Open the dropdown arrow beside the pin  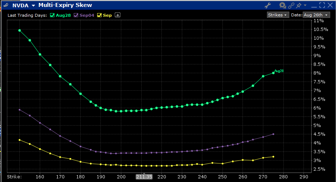tap(305, 5)
